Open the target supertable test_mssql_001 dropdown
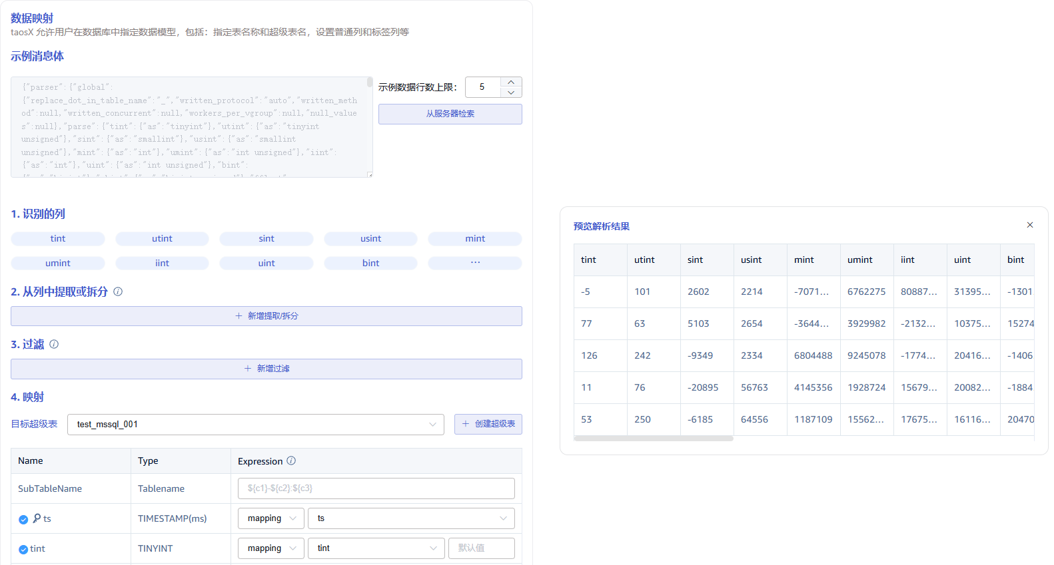This screenshot has height=565, width=1054. point(255,425)
